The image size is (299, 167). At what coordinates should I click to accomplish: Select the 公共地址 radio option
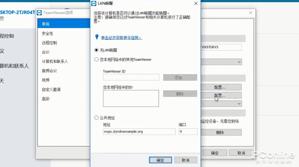[96, 117]
